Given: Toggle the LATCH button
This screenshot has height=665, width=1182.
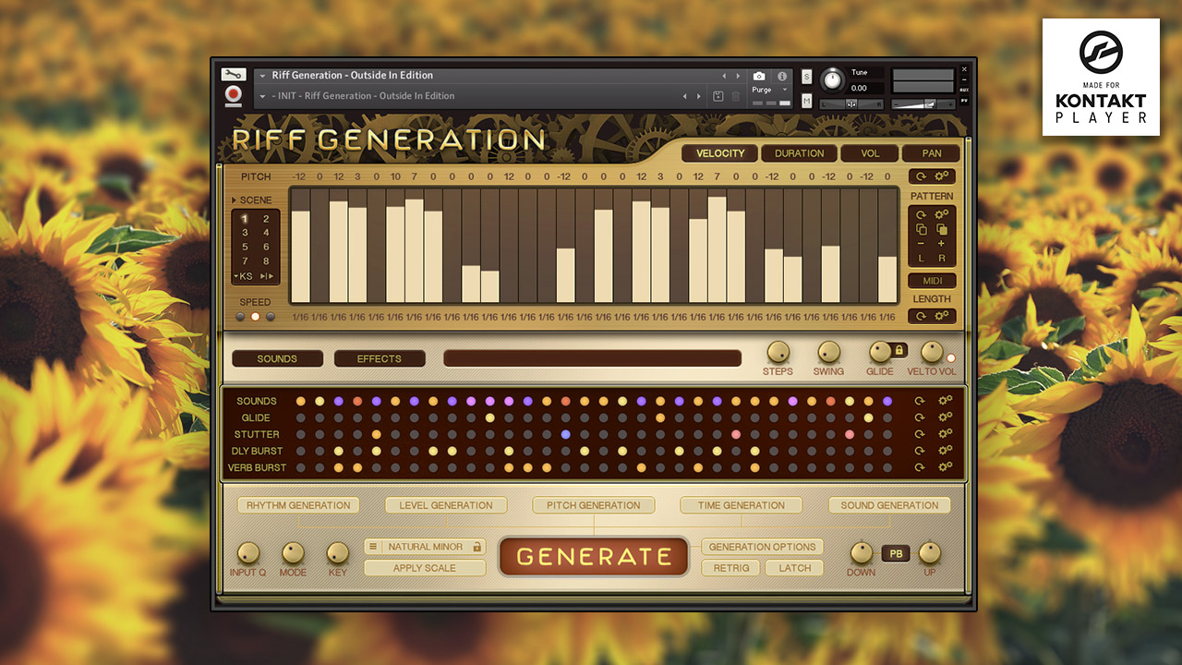Looking at the screenshot, I should coord(794,568).
